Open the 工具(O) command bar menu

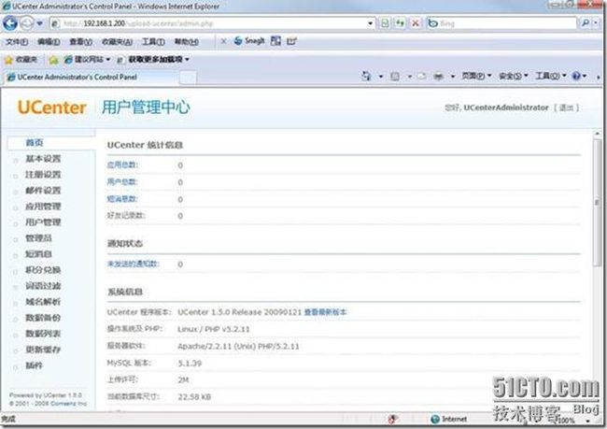click(550, 76)
